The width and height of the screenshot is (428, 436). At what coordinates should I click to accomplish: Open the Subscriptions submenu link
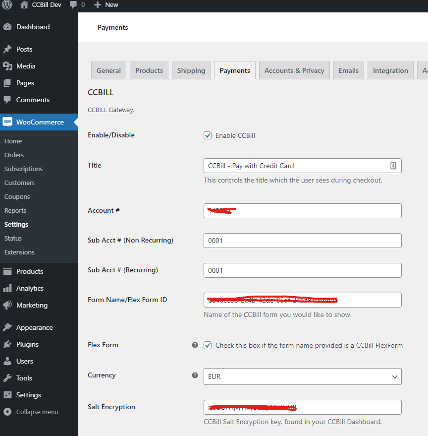click(x=23, y=169)
